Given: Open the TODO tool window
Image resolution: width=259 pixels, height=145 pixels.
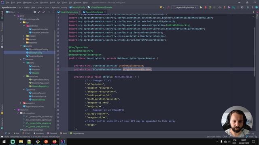Looking at the screenshot, I should click(26, 133).
